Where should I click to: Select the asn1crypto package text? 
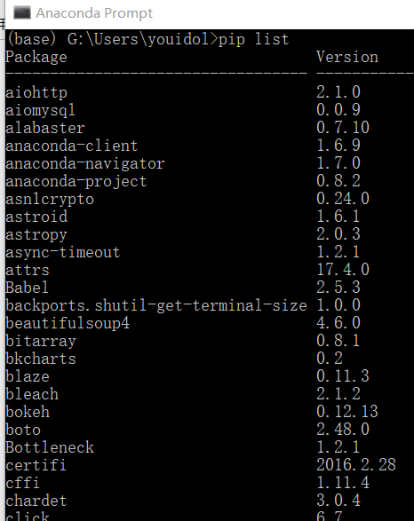pos(50,199)
